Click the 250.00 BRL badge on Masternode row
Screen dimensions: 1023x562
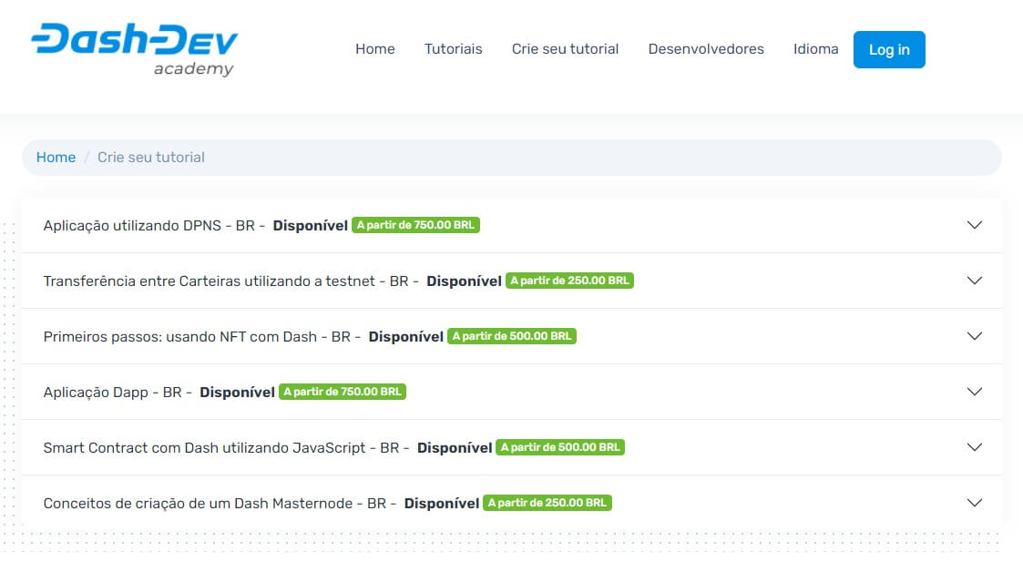pyautogui.click(x=547, y=503)
